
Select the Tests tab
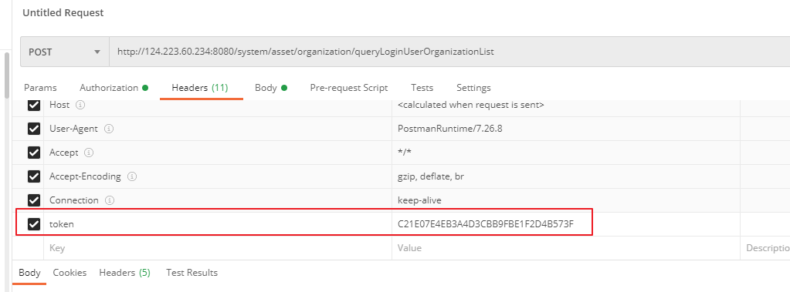click(x=422, y=88)
